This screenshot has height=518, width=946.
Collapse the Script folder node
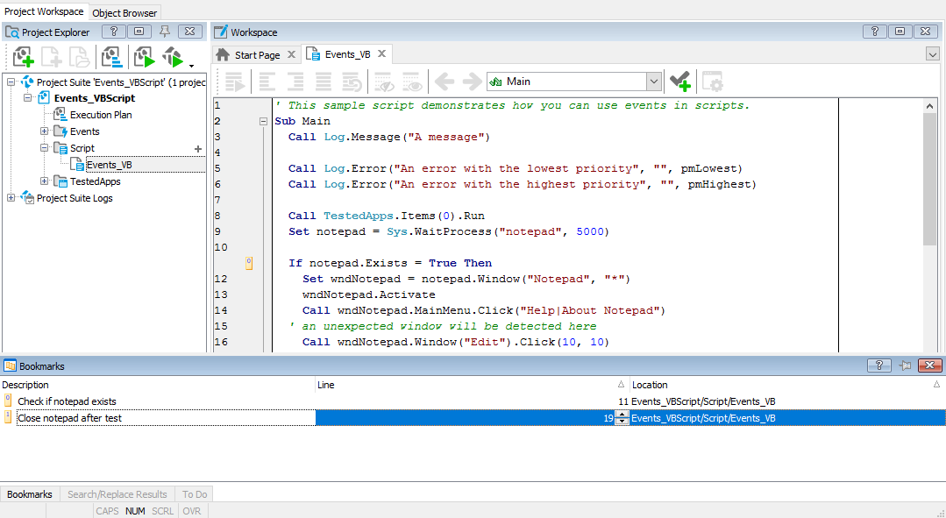(44, 148)
